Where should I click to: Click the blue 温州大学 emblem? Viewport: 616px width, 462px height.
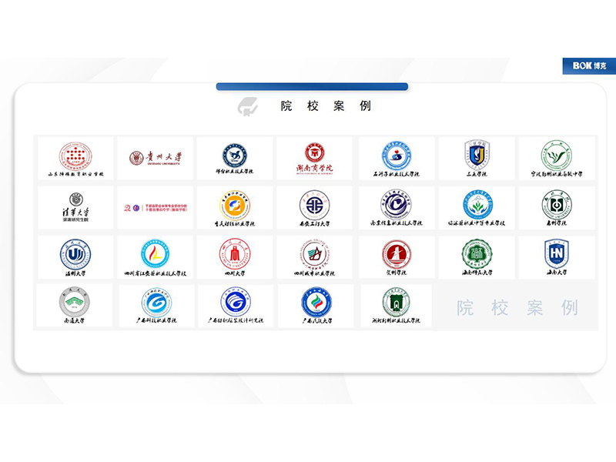point(75,255)
